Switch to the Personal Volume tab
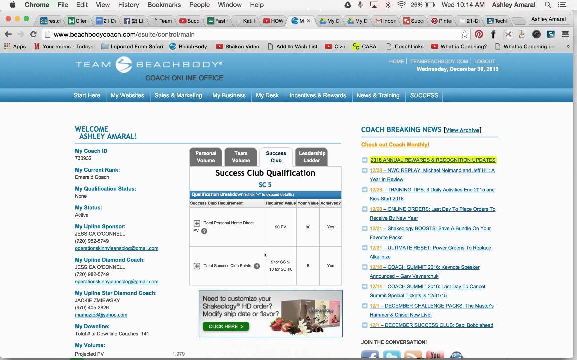577x360 pixels. click(x=206, y=157)
